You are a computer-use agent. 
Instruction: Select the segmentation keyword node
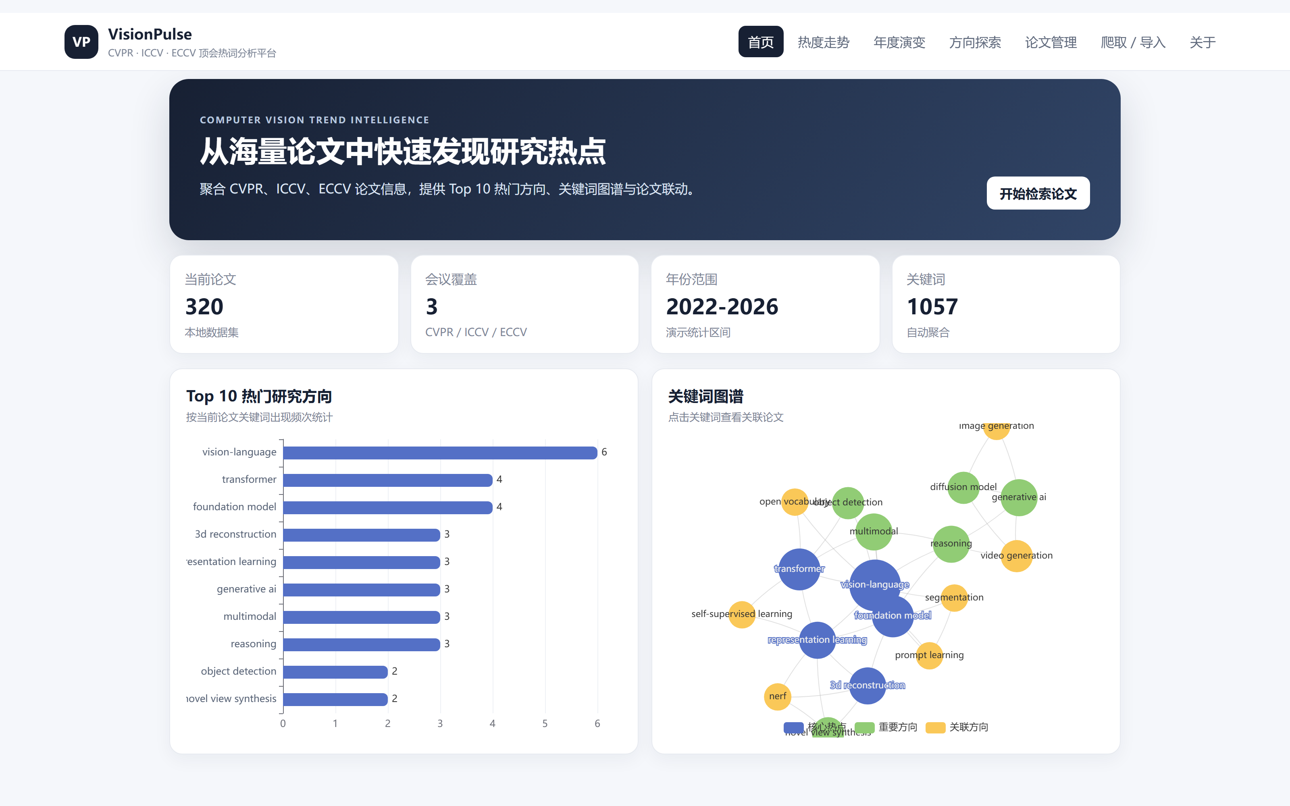click(x=954, y=598)
